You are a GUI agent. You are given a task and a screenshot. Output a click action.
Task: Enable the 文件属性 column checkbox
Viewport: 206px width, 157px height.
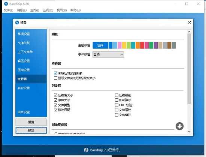click(116, 110)
